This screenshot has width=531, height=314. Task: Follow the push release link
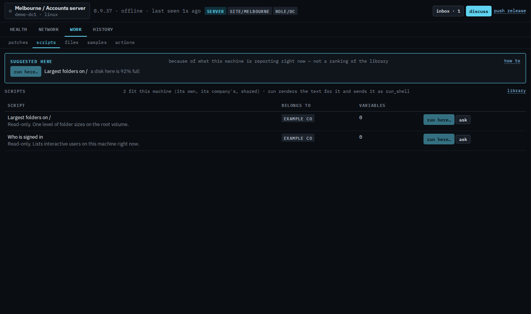pos(510,11)
